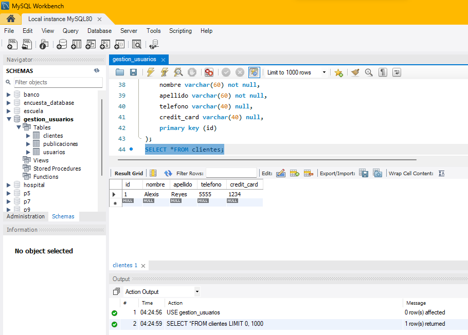Refresh the result grid rows
Image resolution: width=468 pixels, height=335 pixels.
click(x=168, y=174)
